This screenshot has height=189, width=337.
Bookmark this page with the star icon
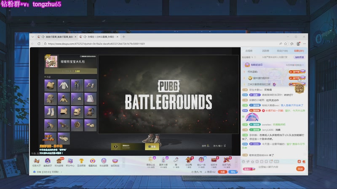coord(286,44)
